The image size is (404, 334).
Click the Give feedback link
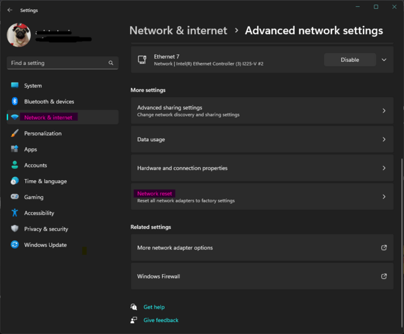click(161, 320)
